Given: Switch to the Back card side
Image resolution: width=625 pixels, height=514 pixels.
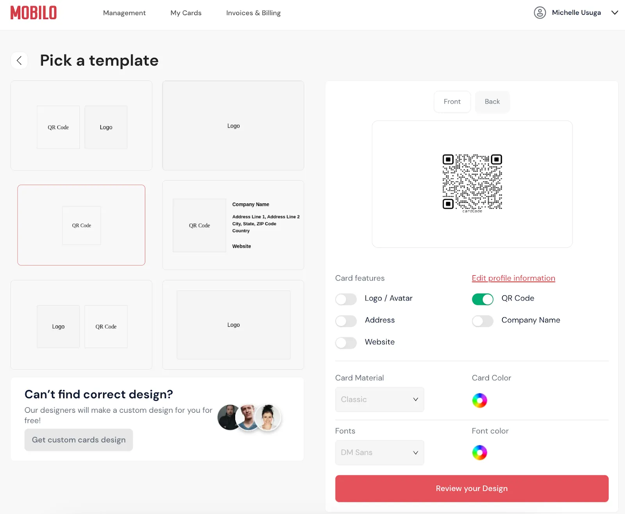Looking at the screenshot, I should (492, 102).
